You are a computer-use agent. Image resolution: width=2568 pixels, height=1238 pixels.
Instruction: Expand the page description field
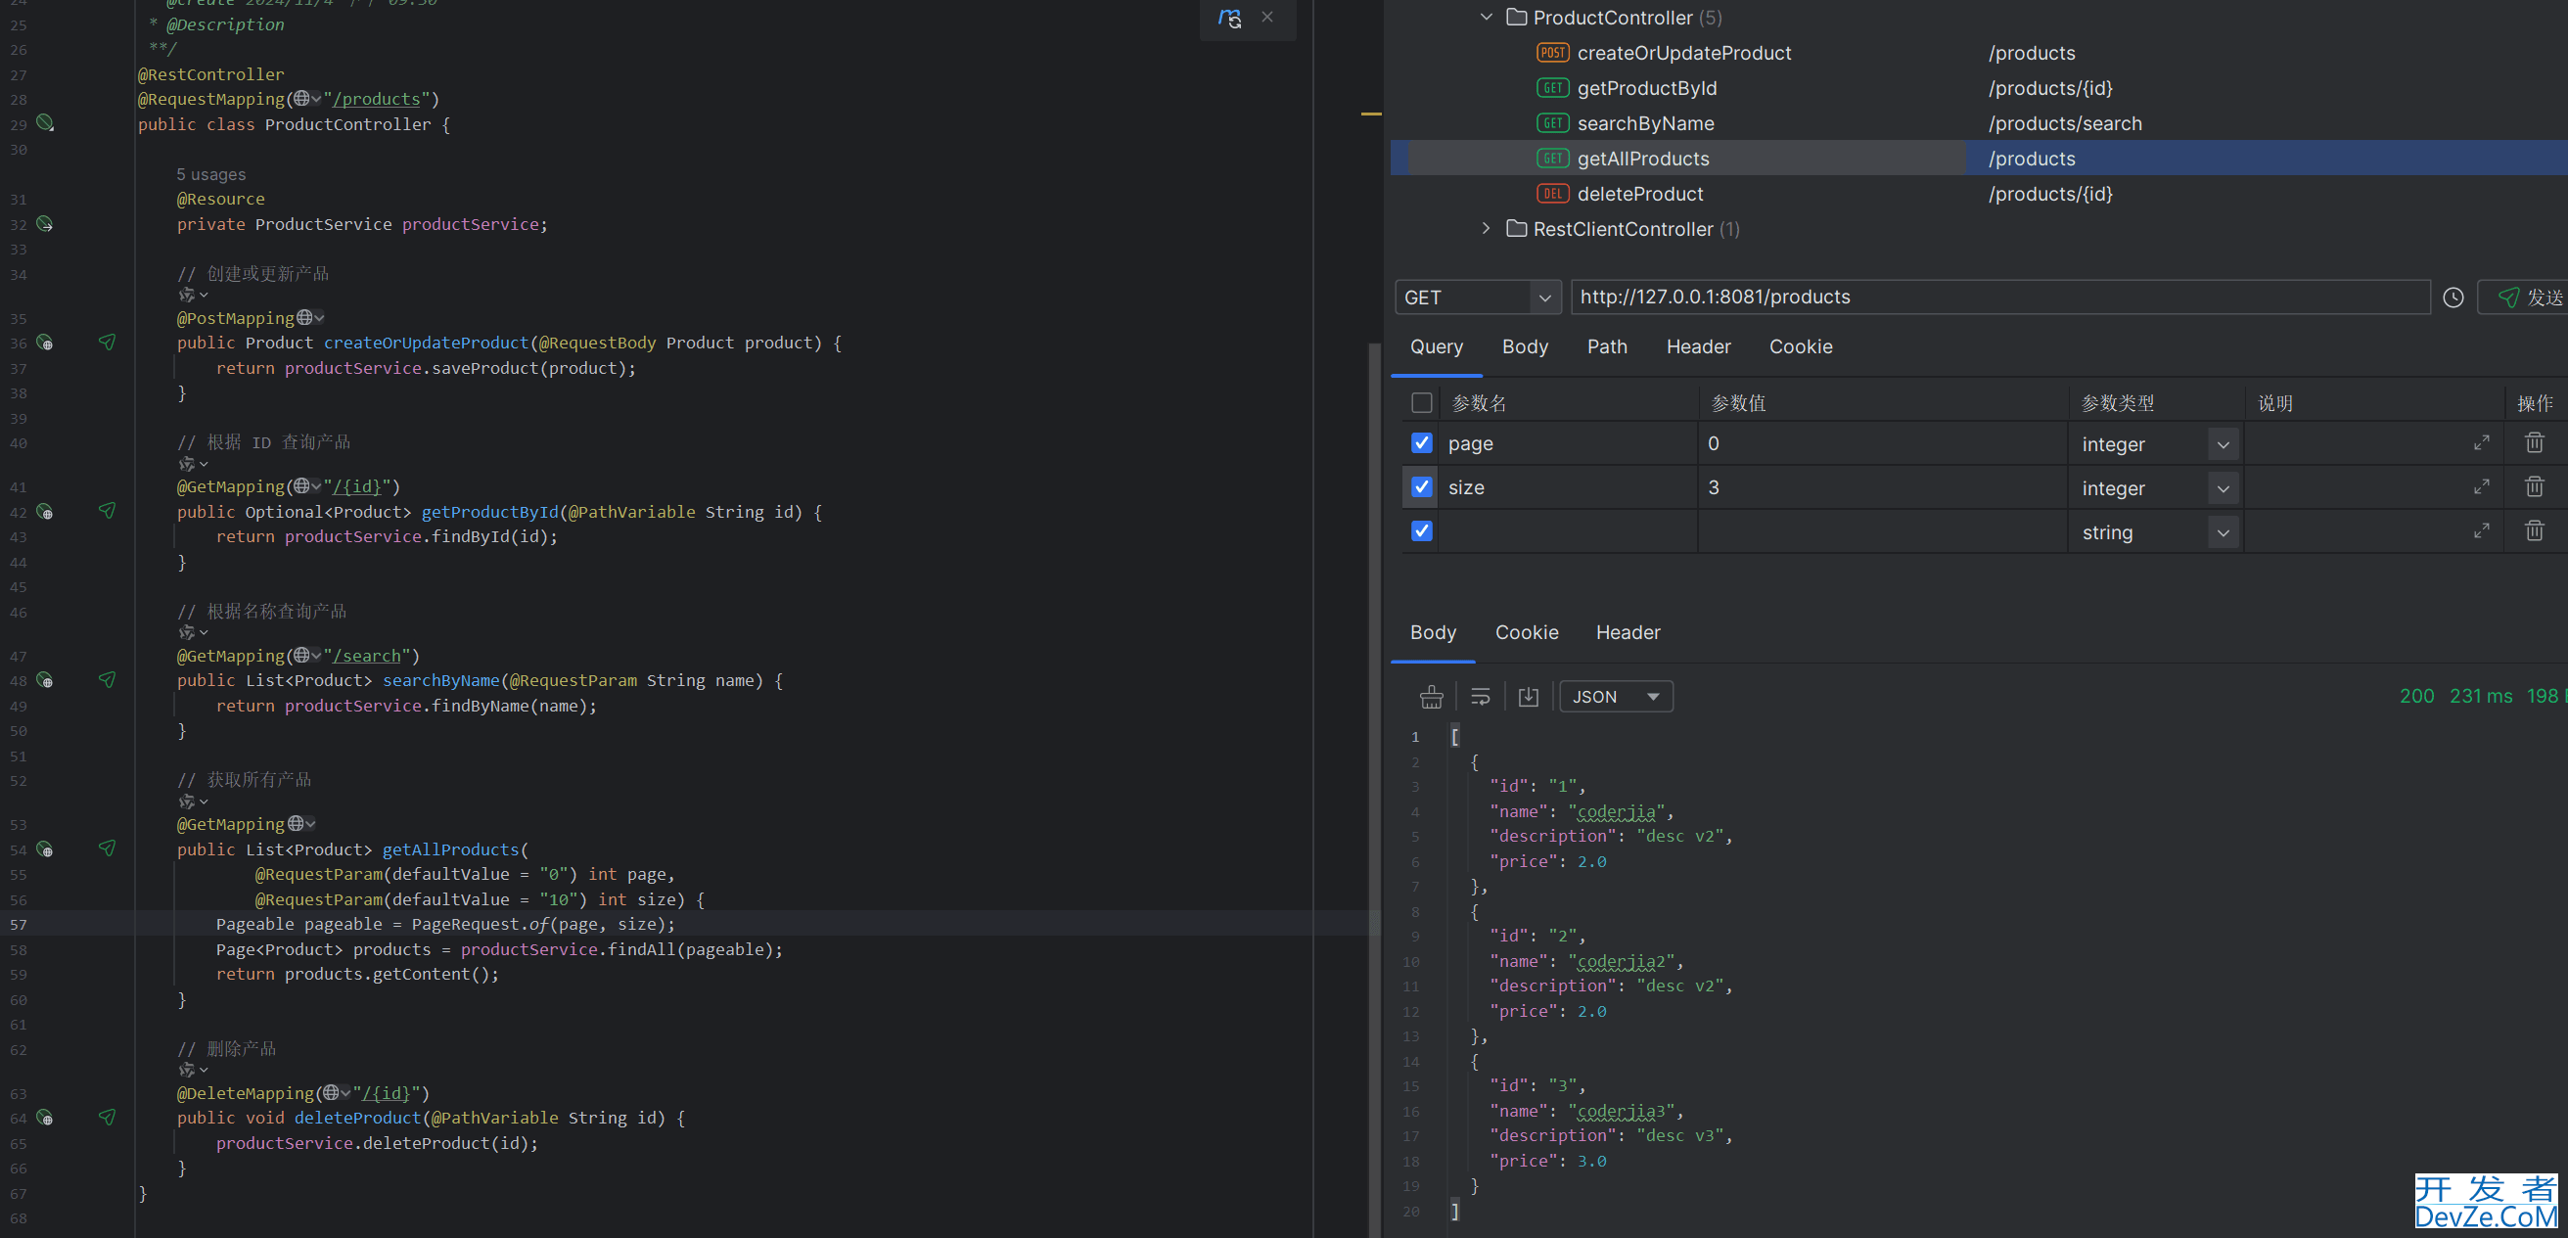click(x=2481, y=442)
